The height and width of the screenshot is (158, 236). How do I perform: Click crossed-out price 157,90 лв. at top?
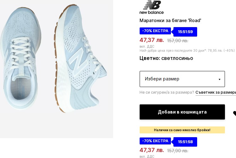click(x=178, y=41)
